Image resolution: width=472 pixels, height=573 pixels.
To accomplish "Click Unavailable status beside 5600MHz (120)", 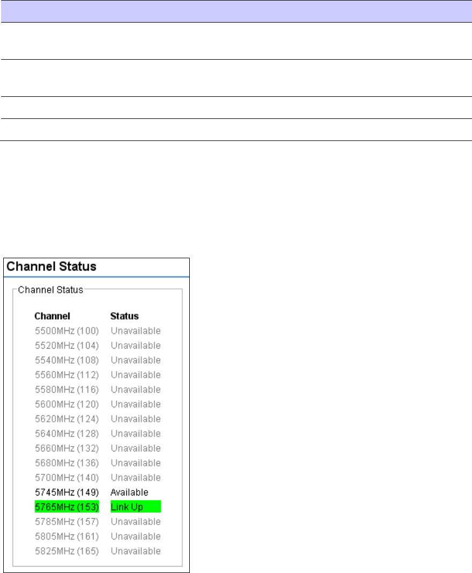I will point(136,404).
